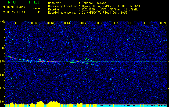Viewport: 169px width, 107px height.
Task: Click the 0.8 kHz frequency label
Action: click(x=2, y=75)
